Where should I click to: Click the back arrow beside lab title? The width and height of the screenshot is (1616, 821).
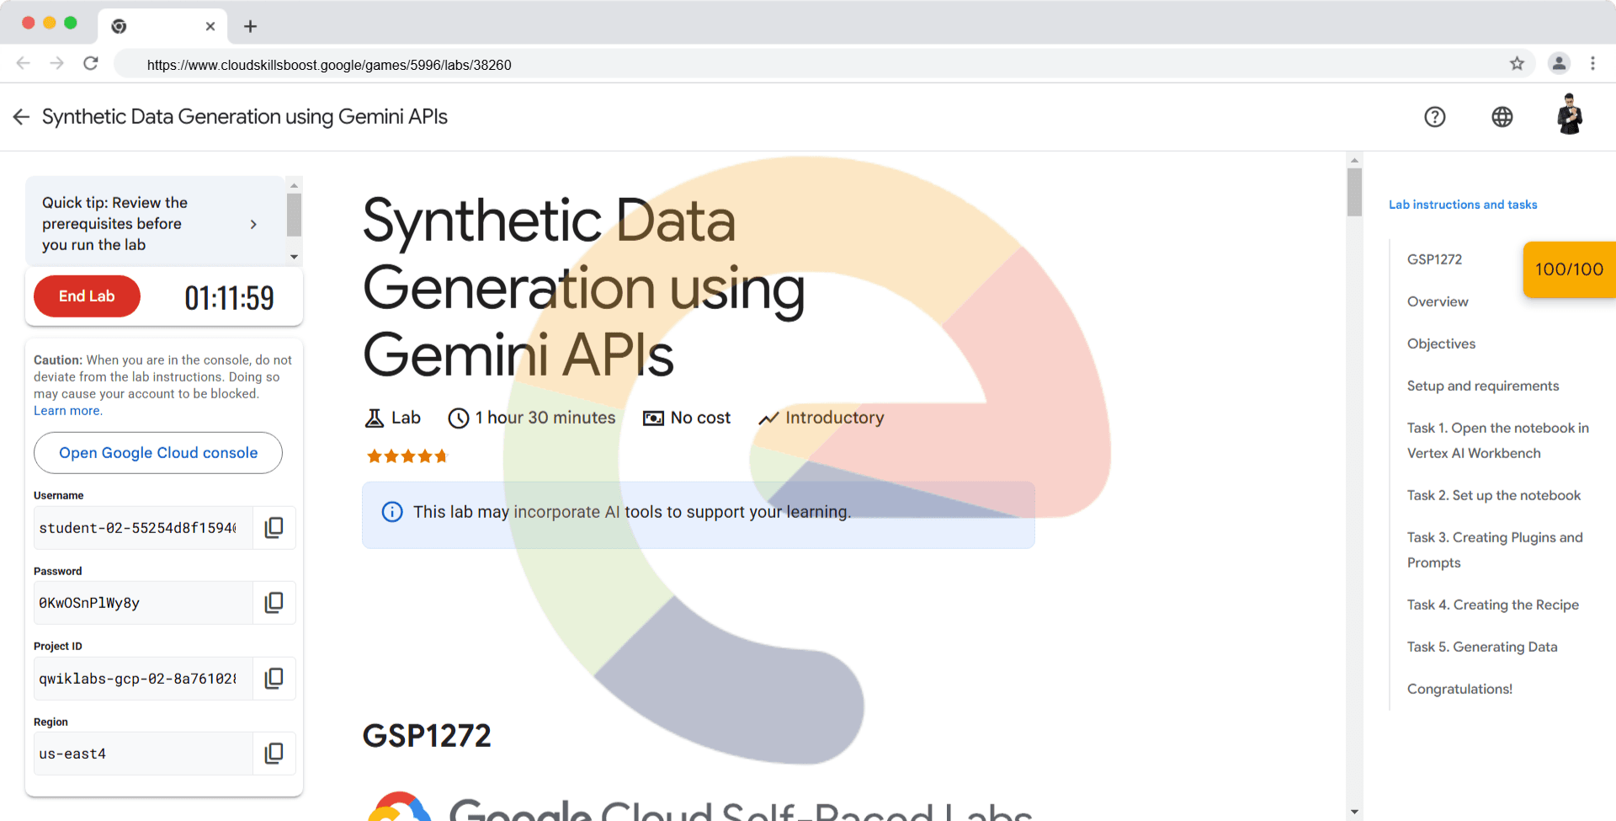(x=22, y=117)
